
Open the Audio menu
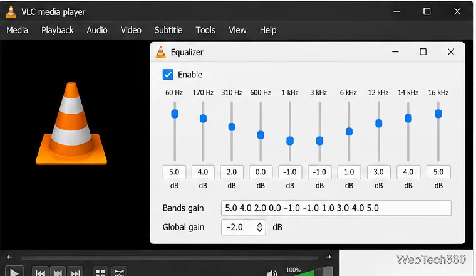click(x=97, y=30)
